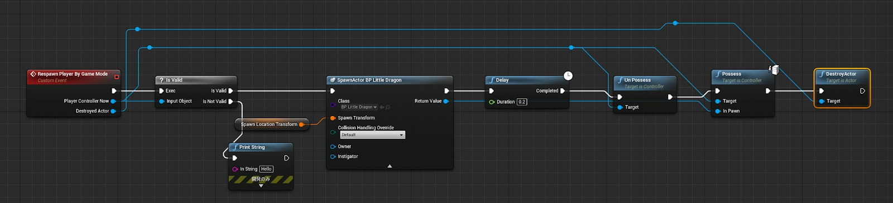Click the red delegate pin on Respawn Player event

117,77
